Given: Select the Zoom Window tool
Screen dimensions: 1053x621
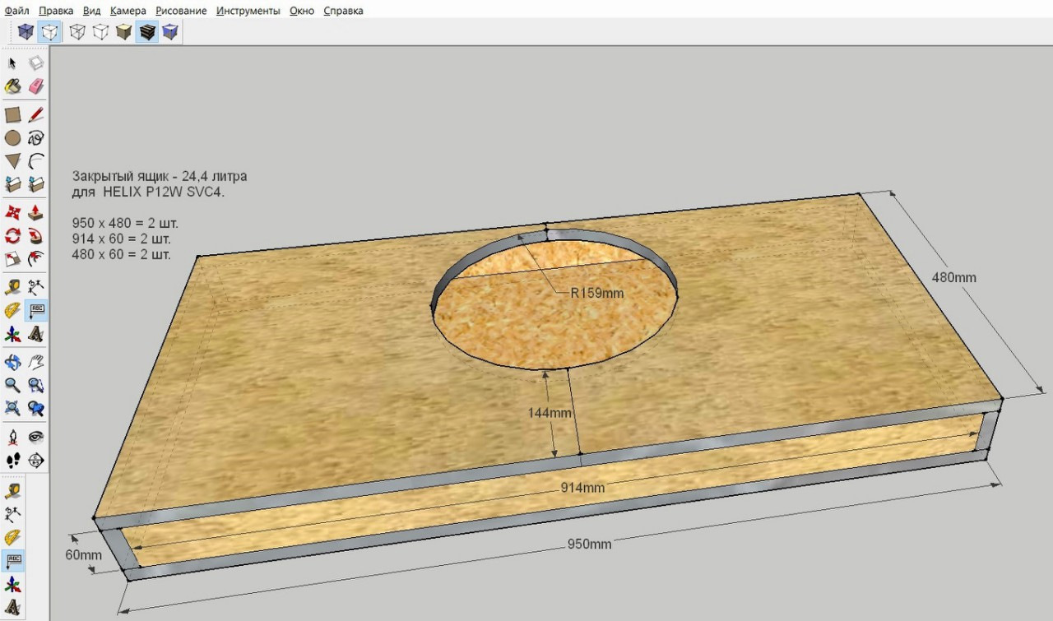Looking at the screenshot, I should pos(36,384).
